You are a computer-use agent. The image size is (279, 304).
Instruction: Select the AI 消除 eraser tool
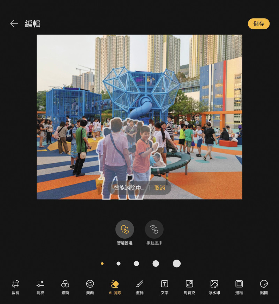click(115, 288)
